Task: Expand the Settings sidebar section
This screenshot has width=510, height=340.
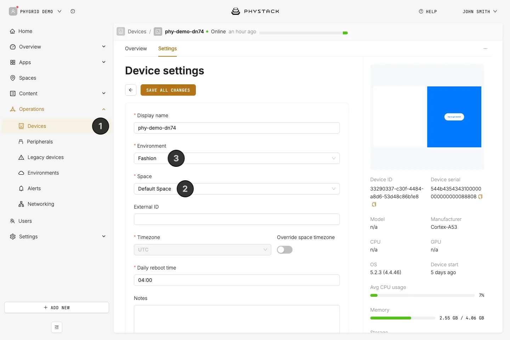Action: (104, 237)
